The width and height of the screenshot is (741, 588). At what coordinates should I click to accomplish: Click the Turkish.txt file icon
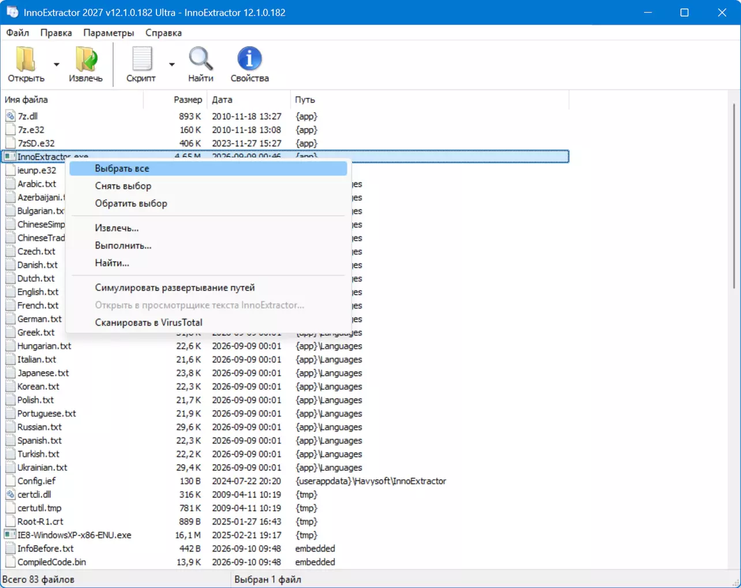(10, 454)
